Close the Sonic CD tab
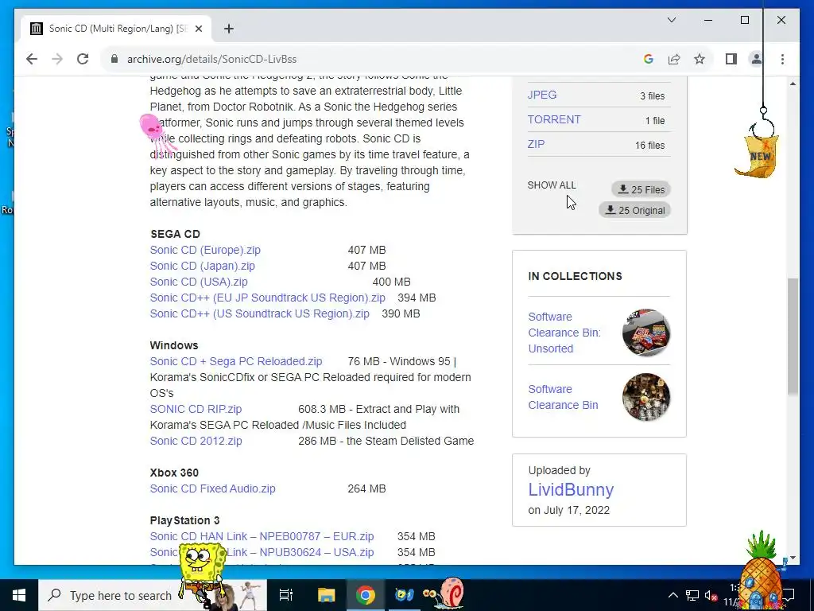The width and height of the screenshot is (814, 611). coord(198,29)
